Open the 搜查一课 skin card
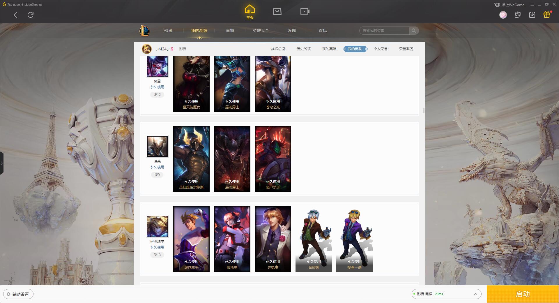 click(354, 239)
